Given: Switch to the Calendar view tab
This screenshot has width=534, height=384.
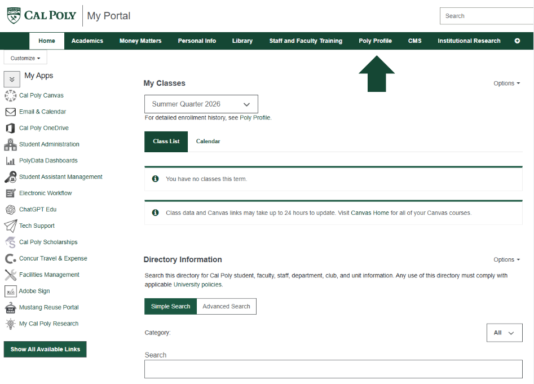Looking at the screenshot, I should coord(208,142).
